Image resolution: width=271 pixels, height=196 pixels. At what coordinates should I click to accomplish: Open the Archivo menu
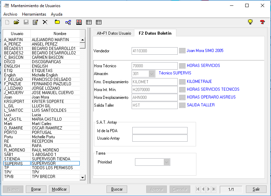(11, 14)
